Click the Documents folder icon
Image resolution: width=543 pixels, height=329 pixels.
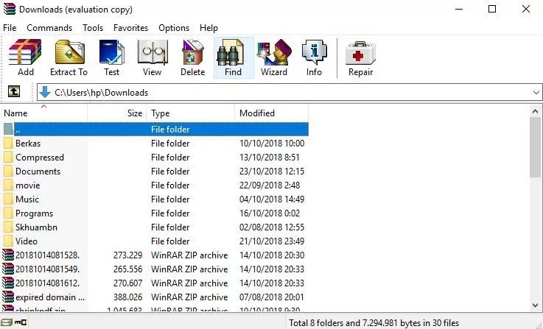point(8,171)
